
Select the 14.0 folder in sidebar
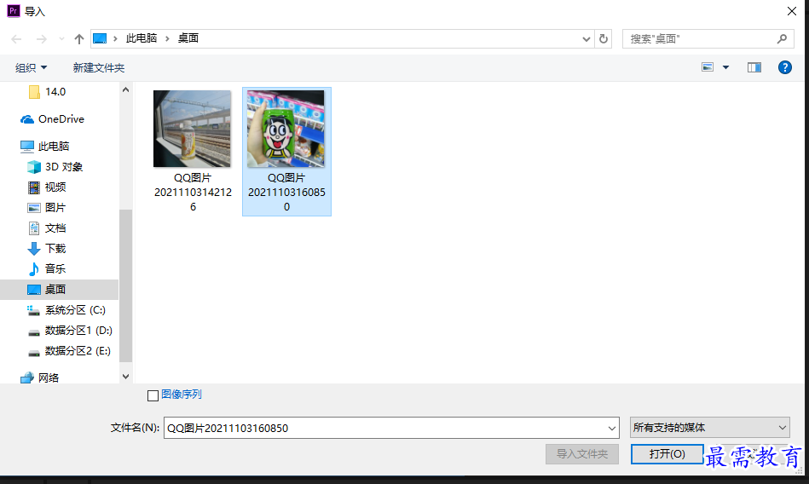(x=55, y=92)
